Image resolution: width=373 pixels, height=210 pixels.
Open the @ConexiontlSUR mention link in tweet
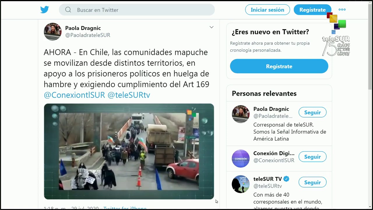(x=74, y=95)
